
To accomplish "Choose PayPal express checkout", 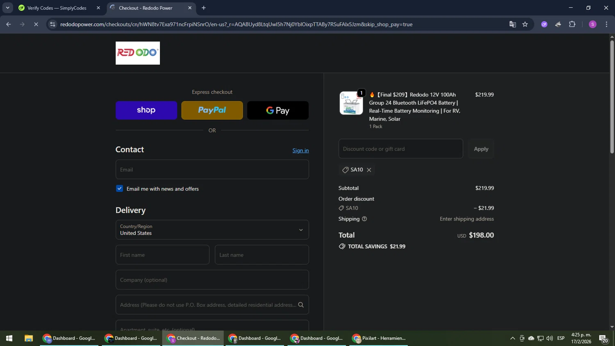I will [x=212, y=110].
